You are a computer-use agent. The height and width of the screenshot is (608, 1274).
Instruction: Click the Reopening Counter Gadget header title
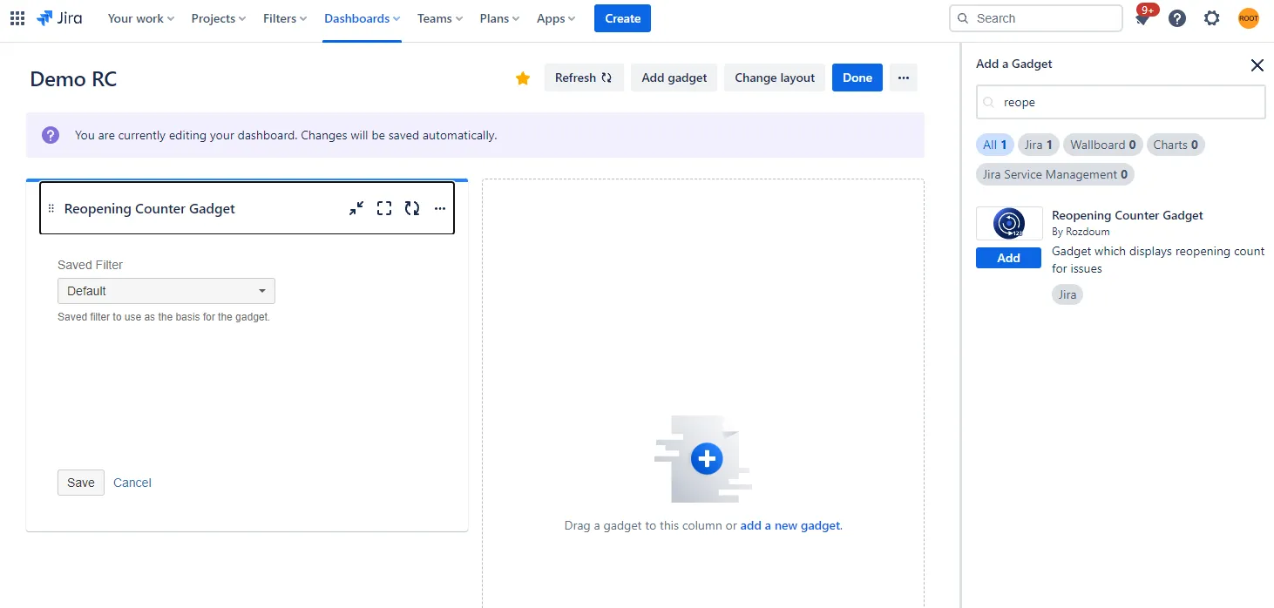tap(150, 209)
